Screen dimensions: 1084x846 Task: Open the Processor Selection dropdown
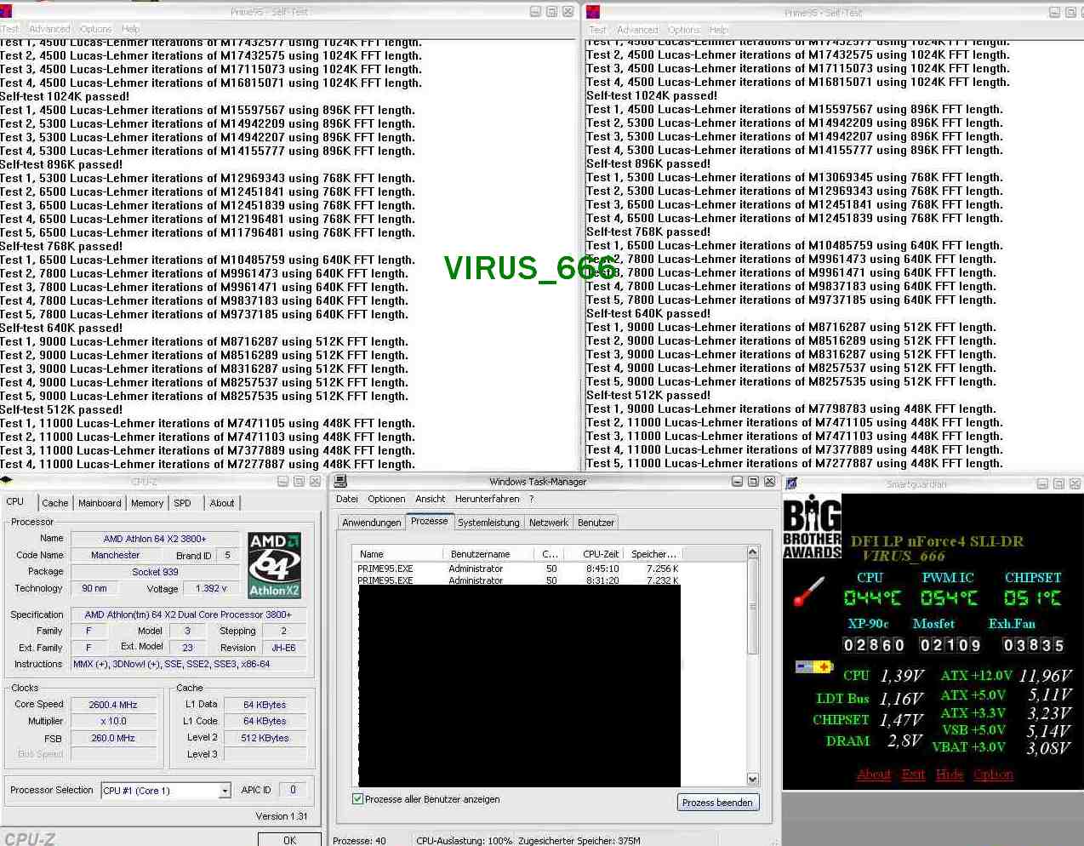click(225, 791)
